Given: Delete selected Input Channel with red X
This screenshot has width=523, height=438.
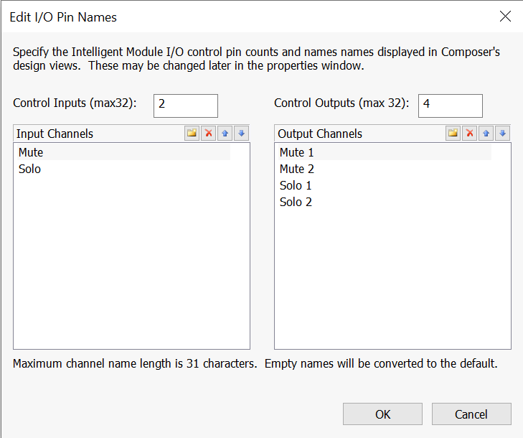Looking at the screenshot, I should point(209,134).
